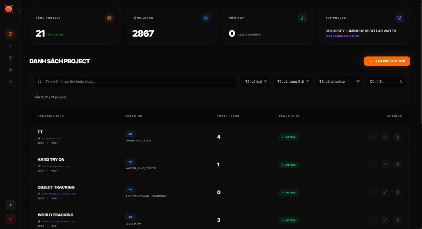
Task: Click the target icon on Tổng Project card
Action: click(x=109, y=18)
